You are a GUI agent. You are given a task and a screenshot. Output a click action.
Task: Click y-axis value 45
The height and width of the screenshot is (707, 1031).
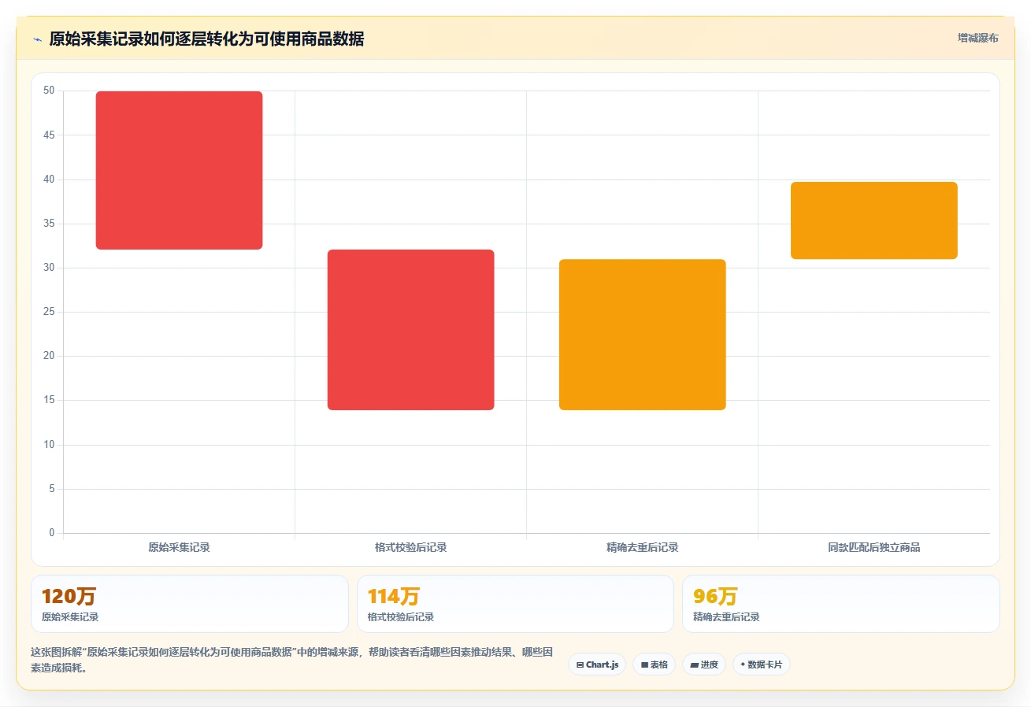(x=49, y=135)
